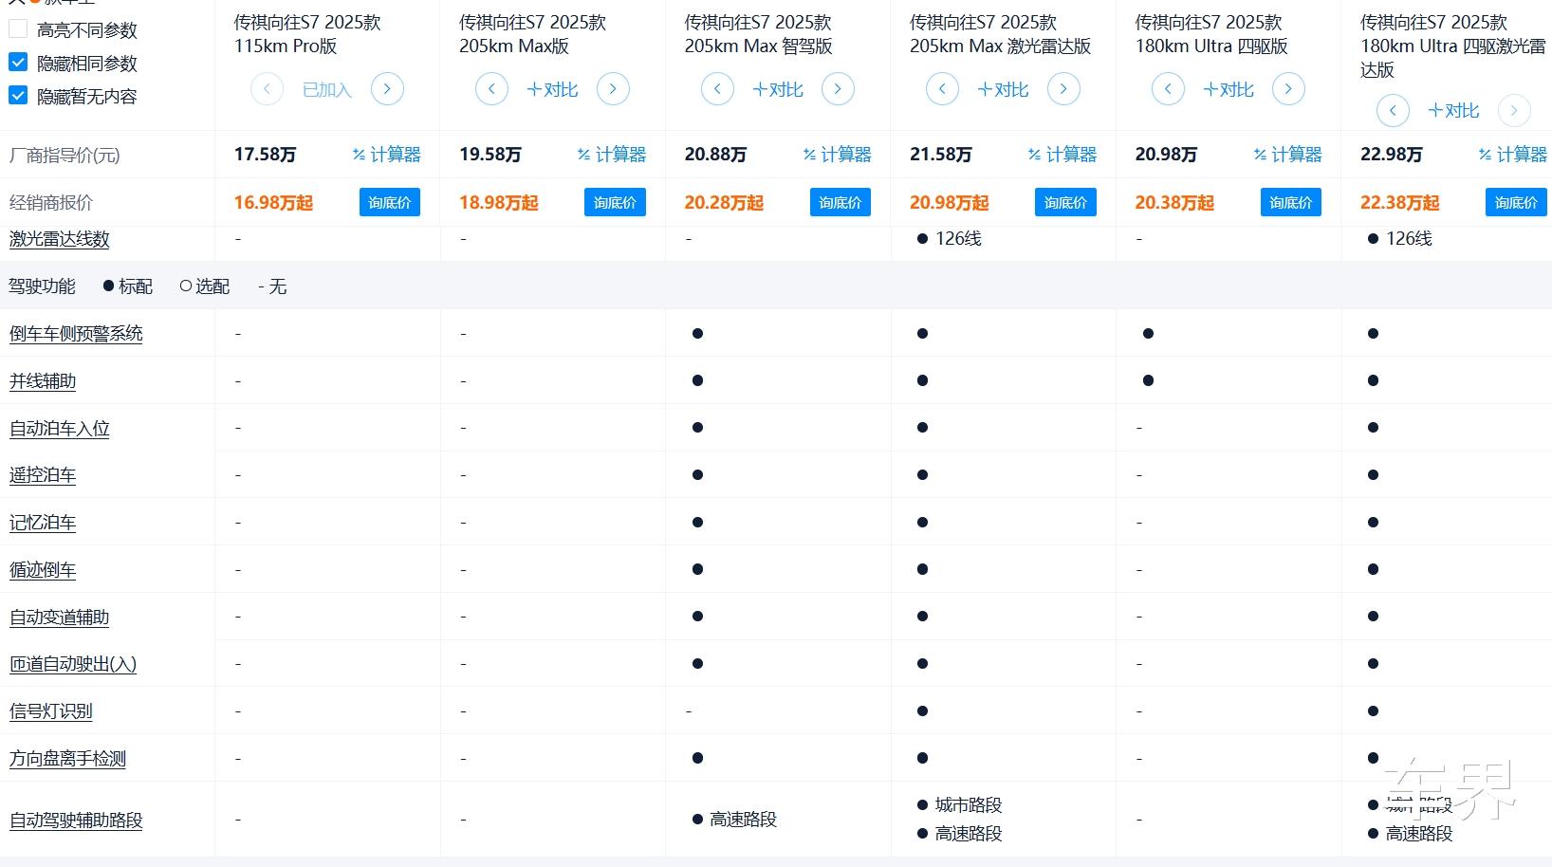Open the 遥控泊车 parameter link
The height and width of the screenshot is (867, 1552).
pos(43,475)
